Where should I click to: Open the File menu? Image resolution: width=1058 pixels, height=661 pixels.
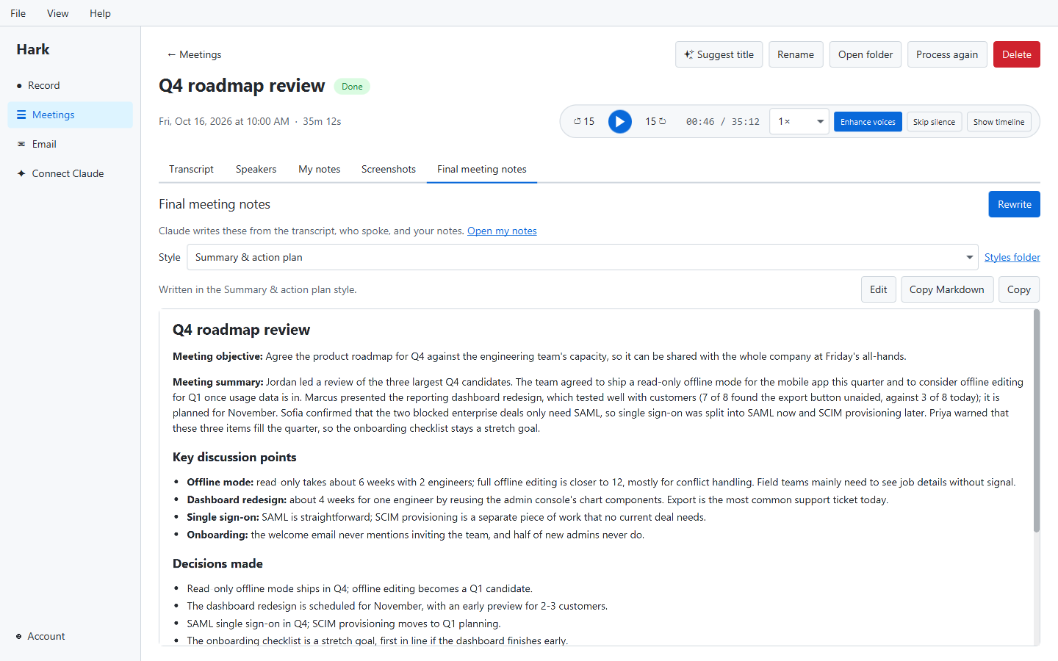18,13
